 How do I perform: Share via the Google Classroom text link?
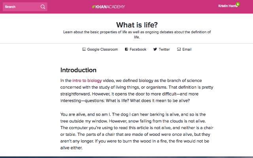[102, 49]
